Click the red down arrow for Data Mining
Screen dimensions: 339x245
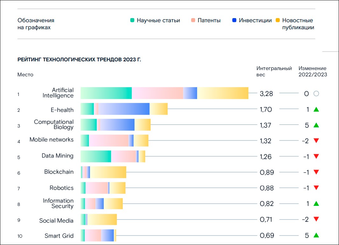pyautogui.click(x=316, y=156)
